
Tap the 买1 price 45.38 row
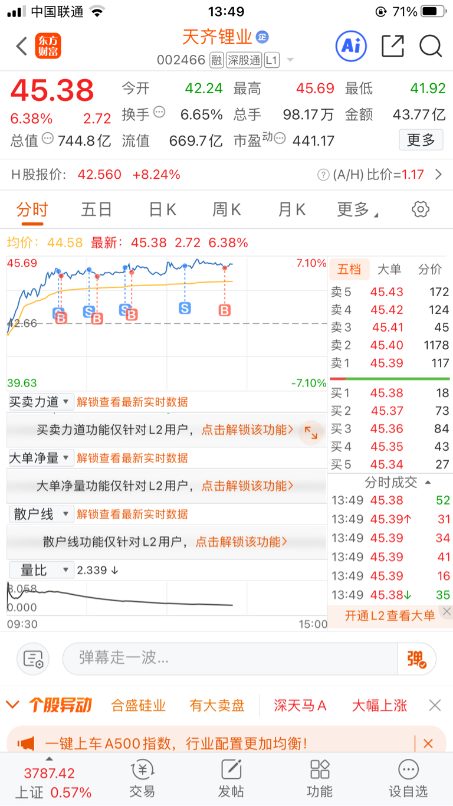[x=389, y=392]
